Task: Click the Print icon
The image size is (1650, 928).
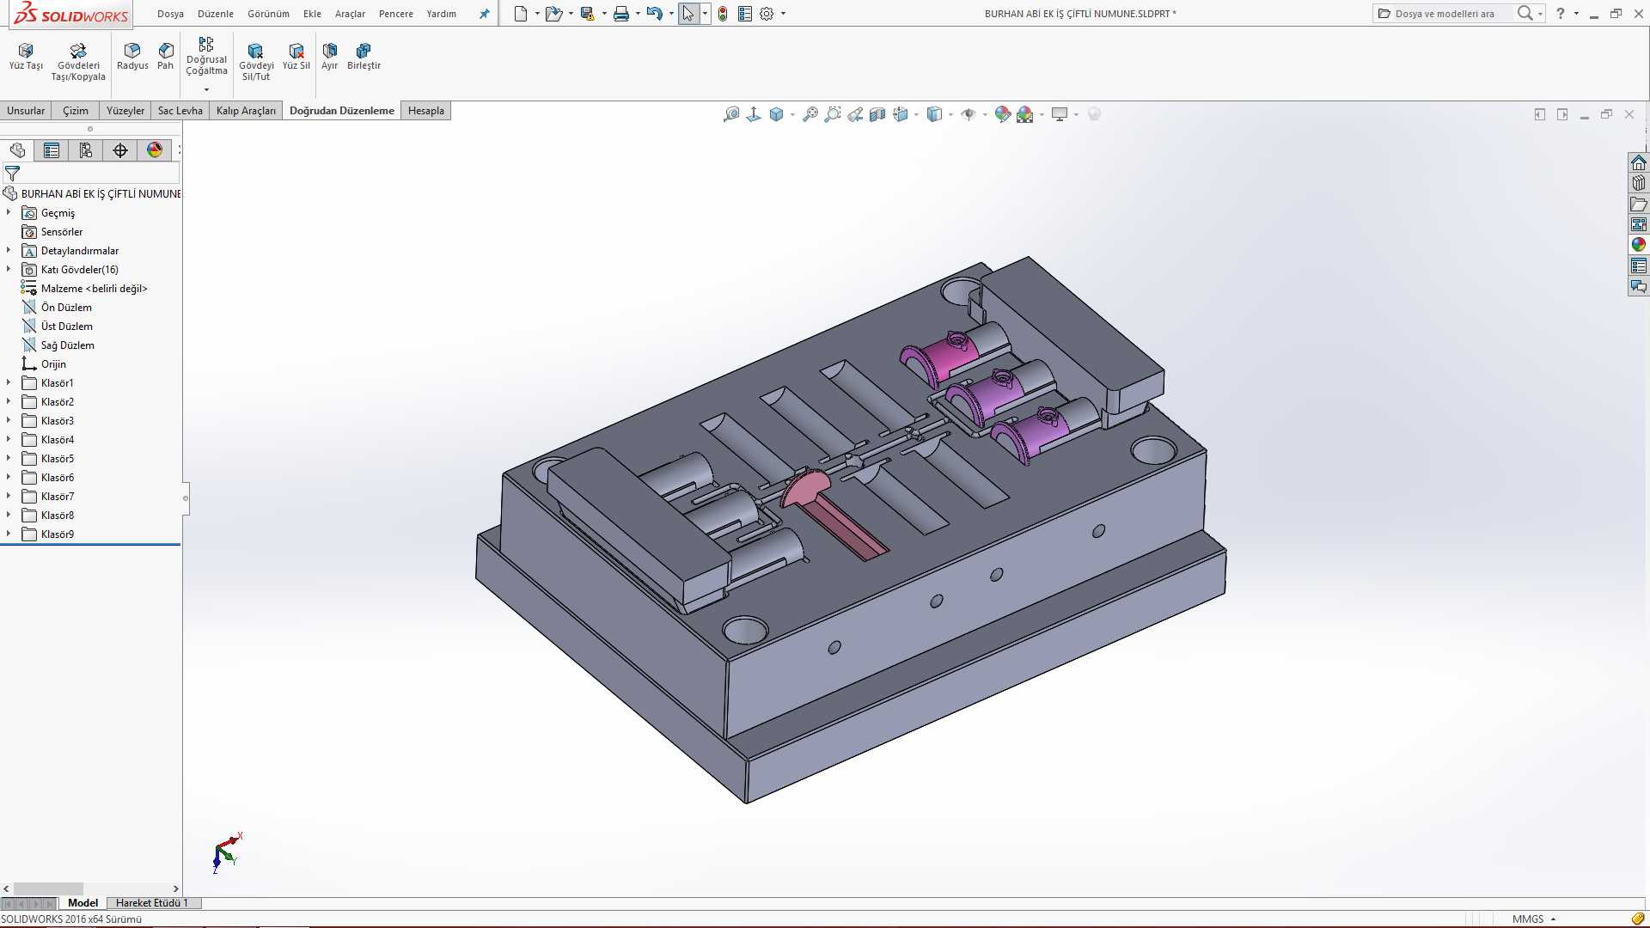Action: (621, 14)
